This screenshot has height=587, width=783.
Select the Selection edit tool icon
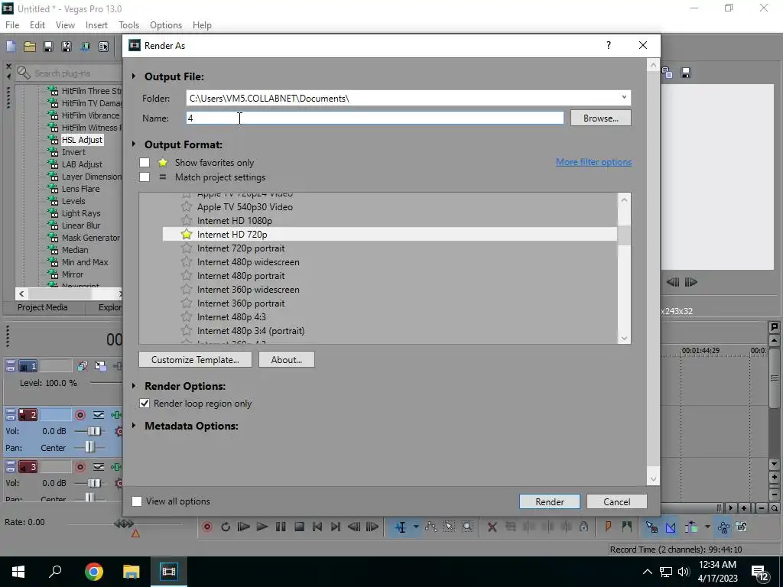pos(449,527)
